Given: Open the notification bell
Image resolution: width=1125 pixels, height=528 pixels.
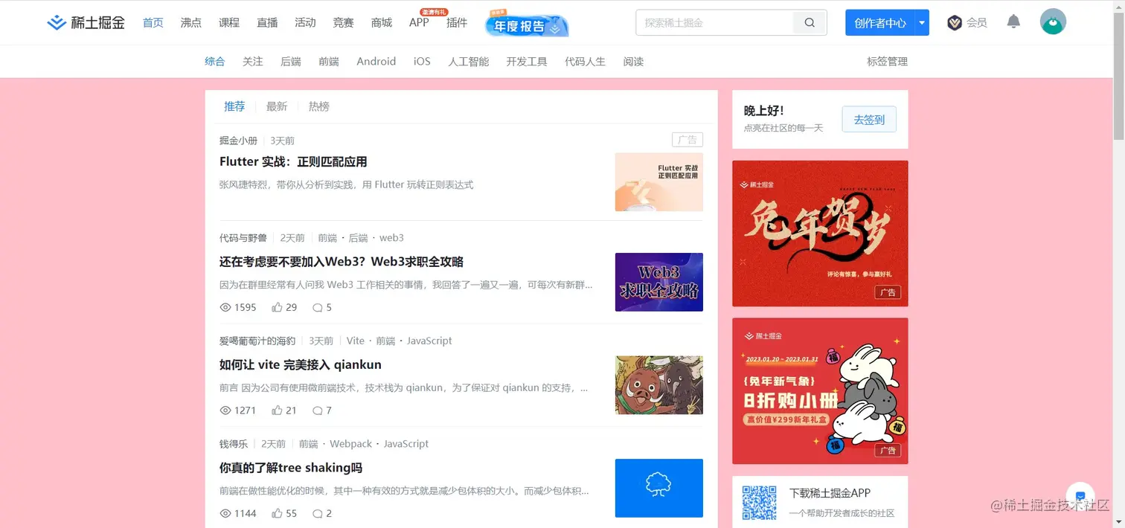Looking at the screenshot, I should 1013,22.
